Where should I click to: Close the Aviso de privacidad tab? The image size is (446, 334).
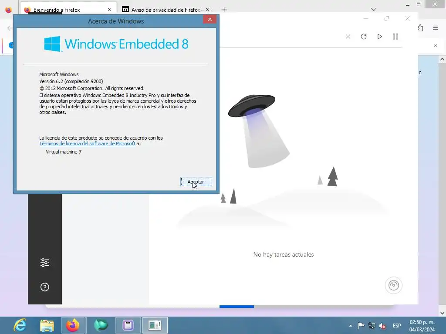click(208, 10)
